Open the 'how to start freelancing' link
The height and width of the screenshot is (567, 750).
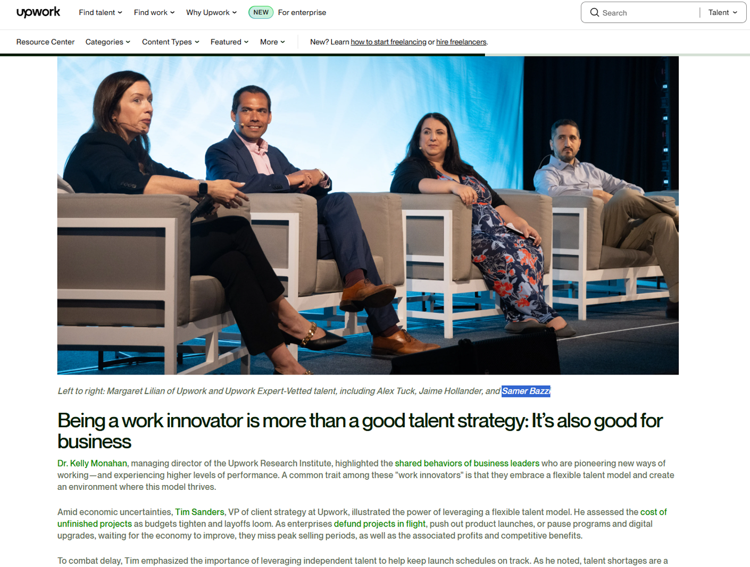(x=388, y=42)
